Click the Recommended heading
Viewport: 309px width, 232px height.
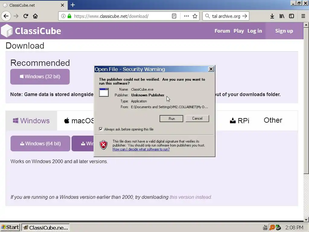click(x=40, y=63)
